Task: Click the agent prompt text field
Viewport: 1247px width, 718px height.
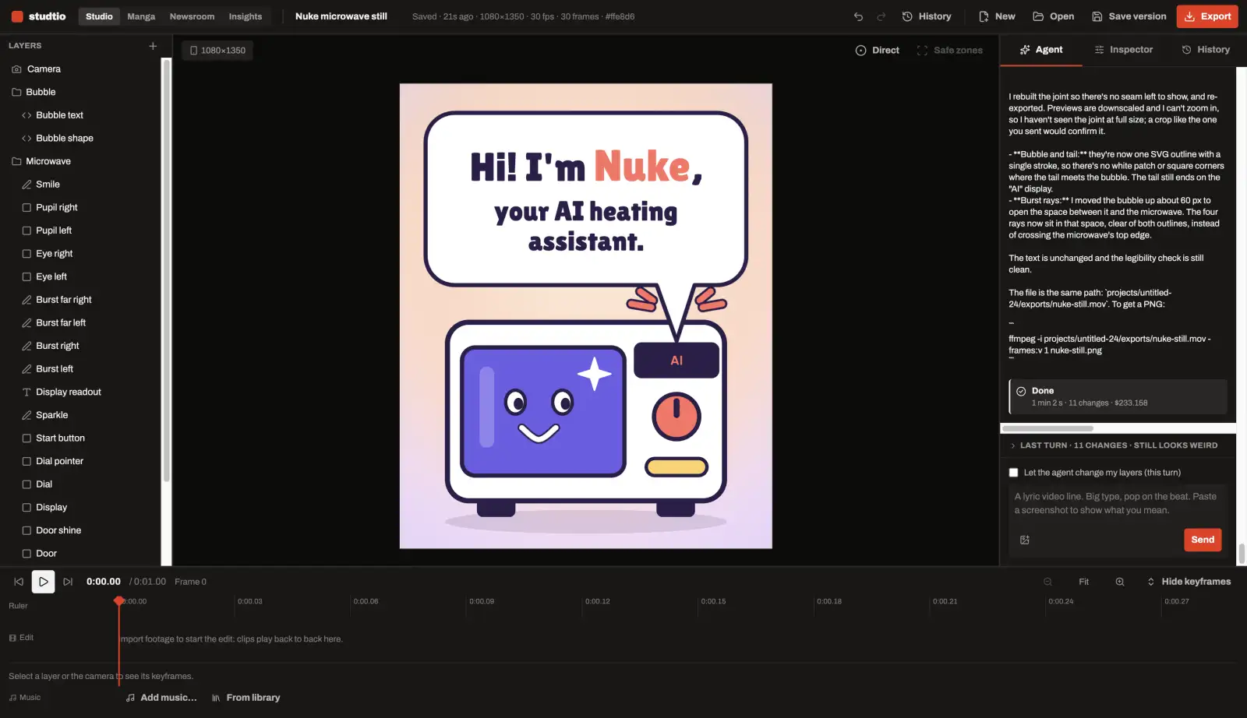Action: point(1117,504)
